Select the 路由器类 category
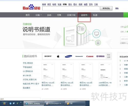This screenshot has height=106, width=128. (27, 88)
